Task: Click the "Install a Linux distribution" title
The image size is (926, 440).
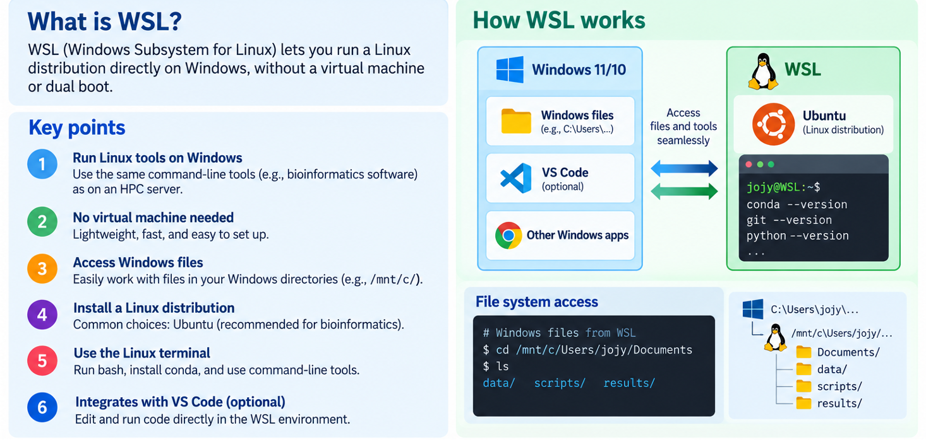Action: tap(154, 308)
